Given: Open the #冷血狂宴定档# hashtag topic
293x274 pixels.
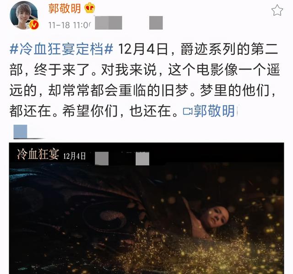Looking at the screenshot, I should tap(61, 49).
